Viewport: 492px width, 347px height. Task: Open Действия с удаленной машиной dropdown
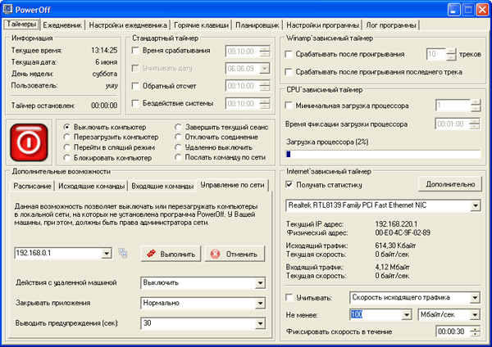(260, 283)
